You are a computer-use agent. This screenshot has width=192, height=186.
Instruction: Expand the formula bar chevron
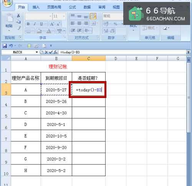(x=188, y=52)
